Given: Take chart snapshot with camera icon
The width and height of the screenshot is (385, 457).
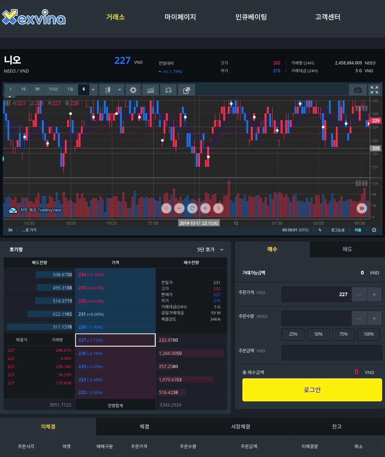Looking at the screenshot, I should click(x=358, y=90).
